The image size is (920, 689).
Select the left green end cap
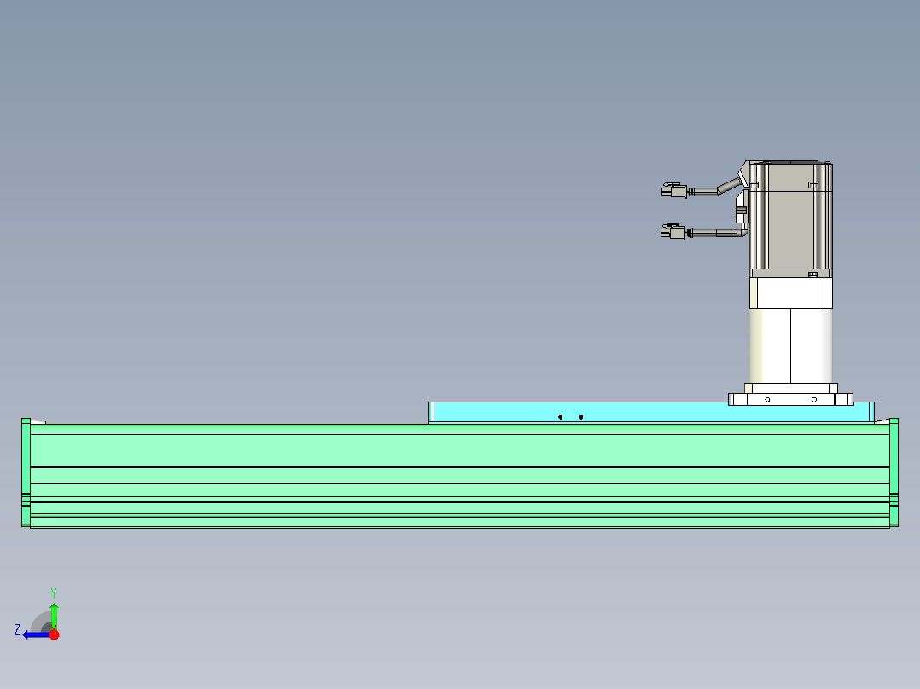click(26, 472)
